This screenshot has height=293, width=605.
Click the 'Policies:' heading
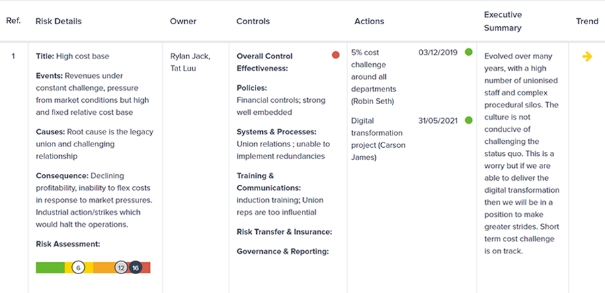point(253,88)
